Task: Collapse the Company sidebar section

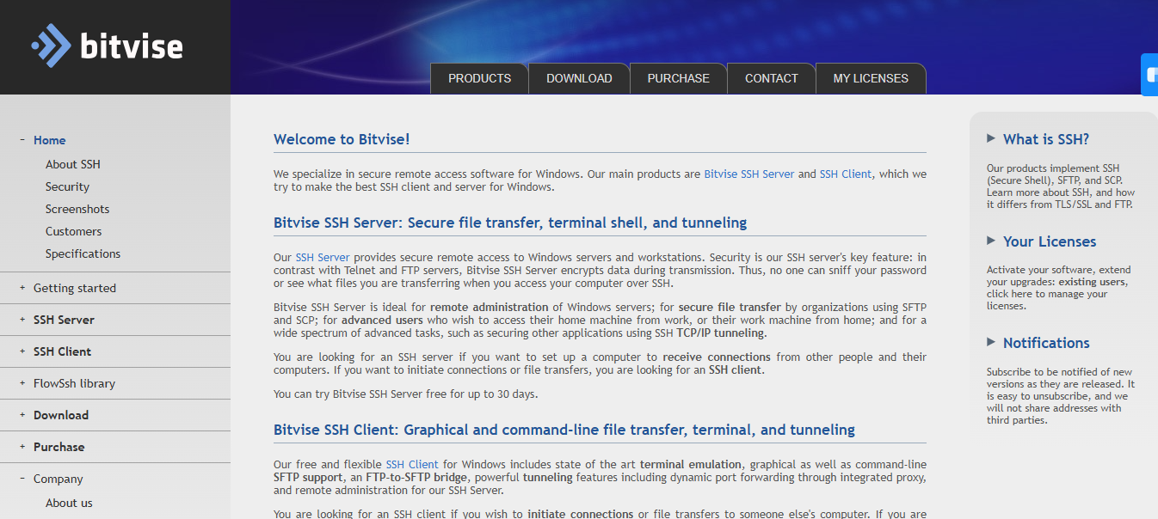Action: (x=22, y=479)
